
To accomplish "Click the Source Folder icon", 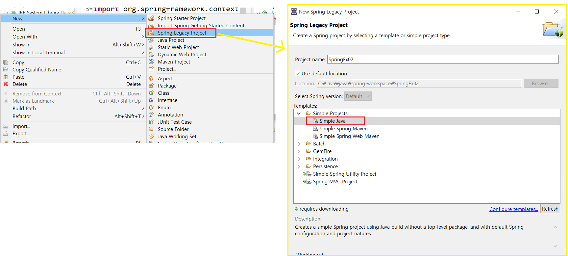I will tap(151, 129).
